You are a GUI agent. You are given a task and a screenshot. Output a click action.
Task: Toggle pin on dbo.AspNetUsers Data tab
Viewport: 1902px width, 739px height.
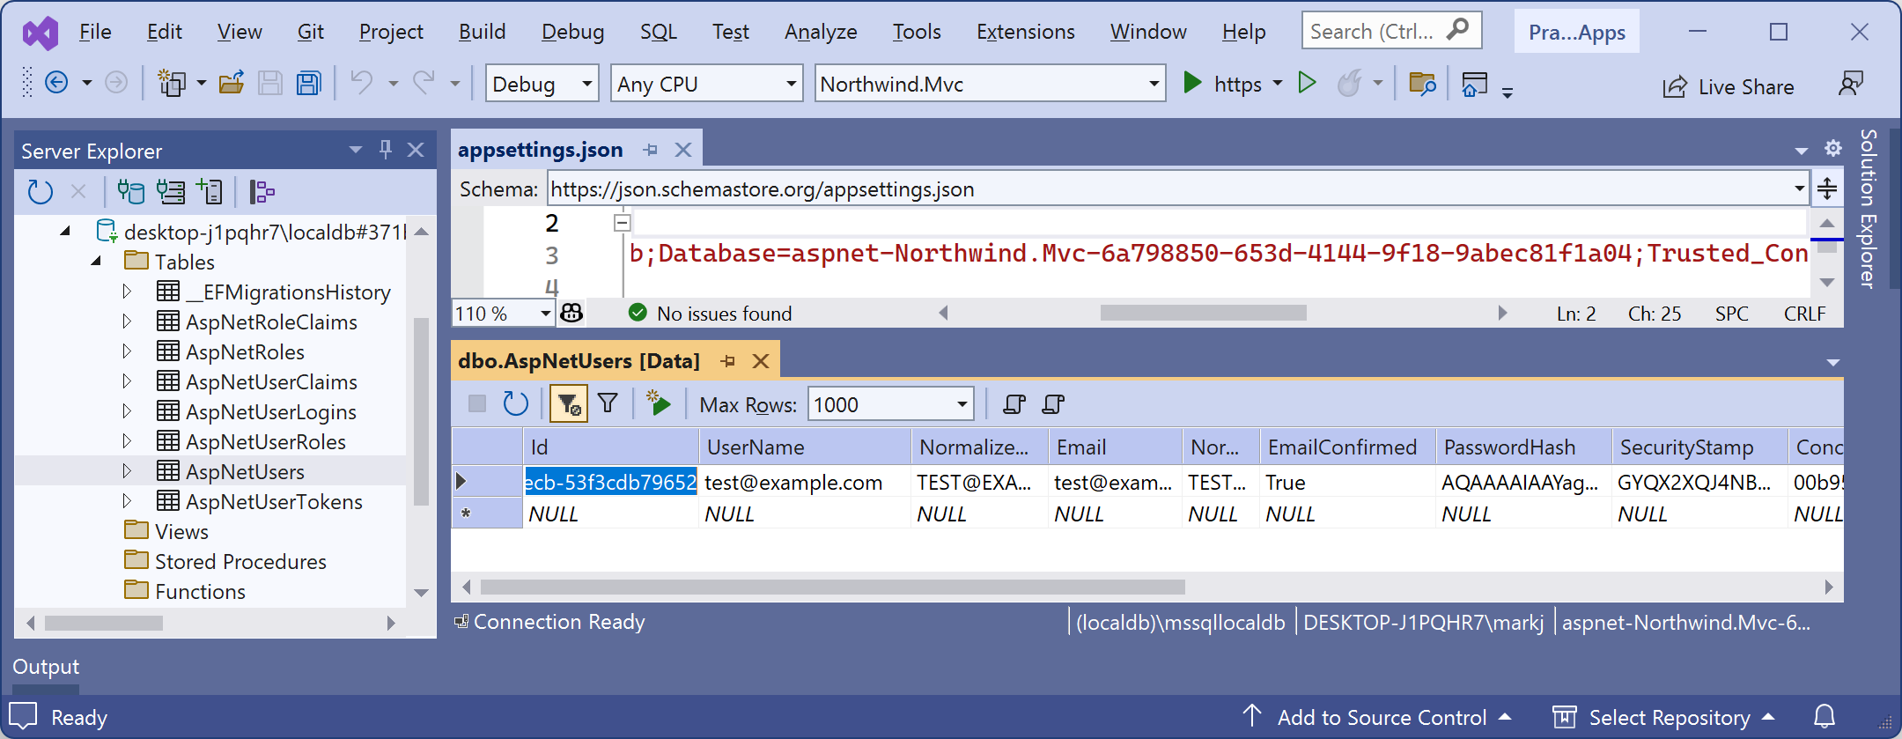[x=728, y=361]
